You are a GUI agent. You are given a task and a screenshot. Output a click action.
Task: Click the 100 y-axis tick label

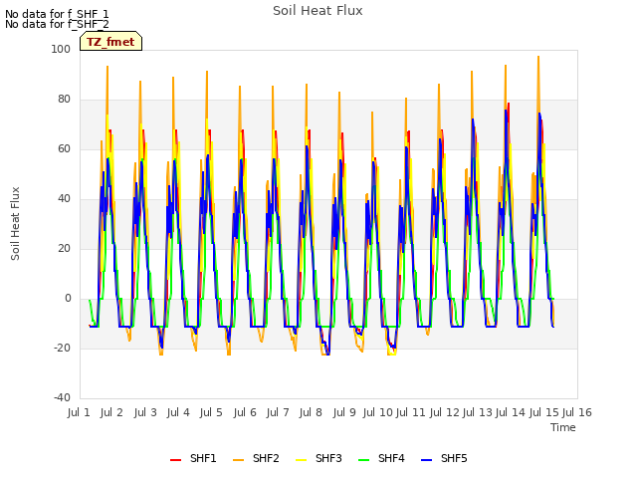pyautogui.click(x=61, y=50)
